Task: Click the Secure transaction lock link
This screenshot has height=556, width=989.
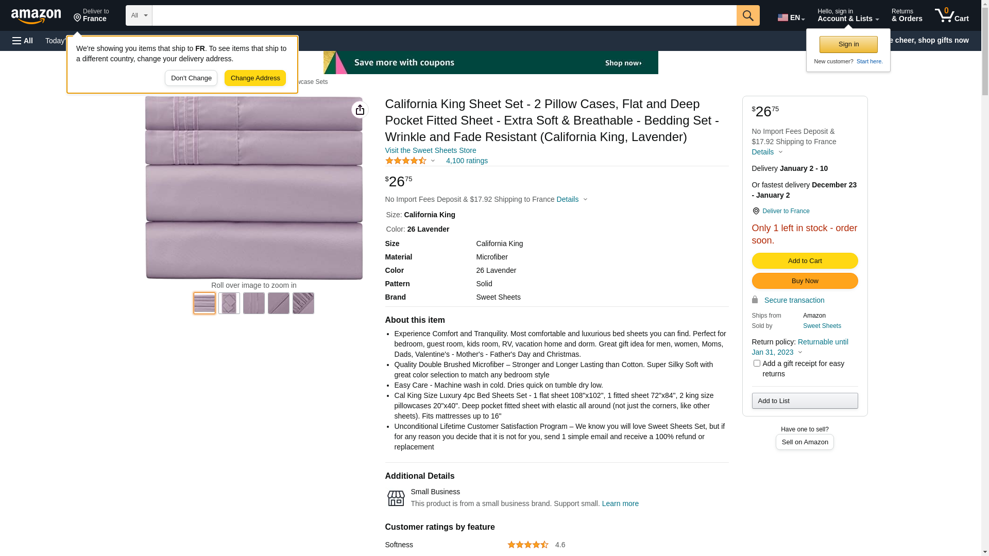Action: [x=793, y=300]
